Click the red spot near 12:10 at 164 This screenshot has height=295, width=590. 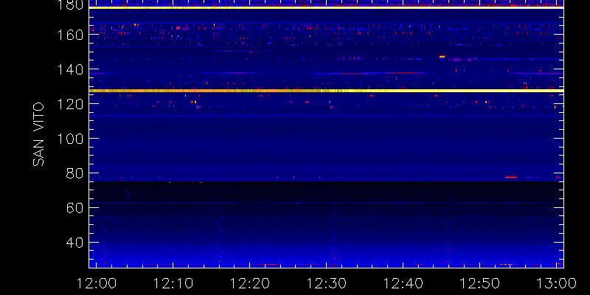tap(178, 28)
